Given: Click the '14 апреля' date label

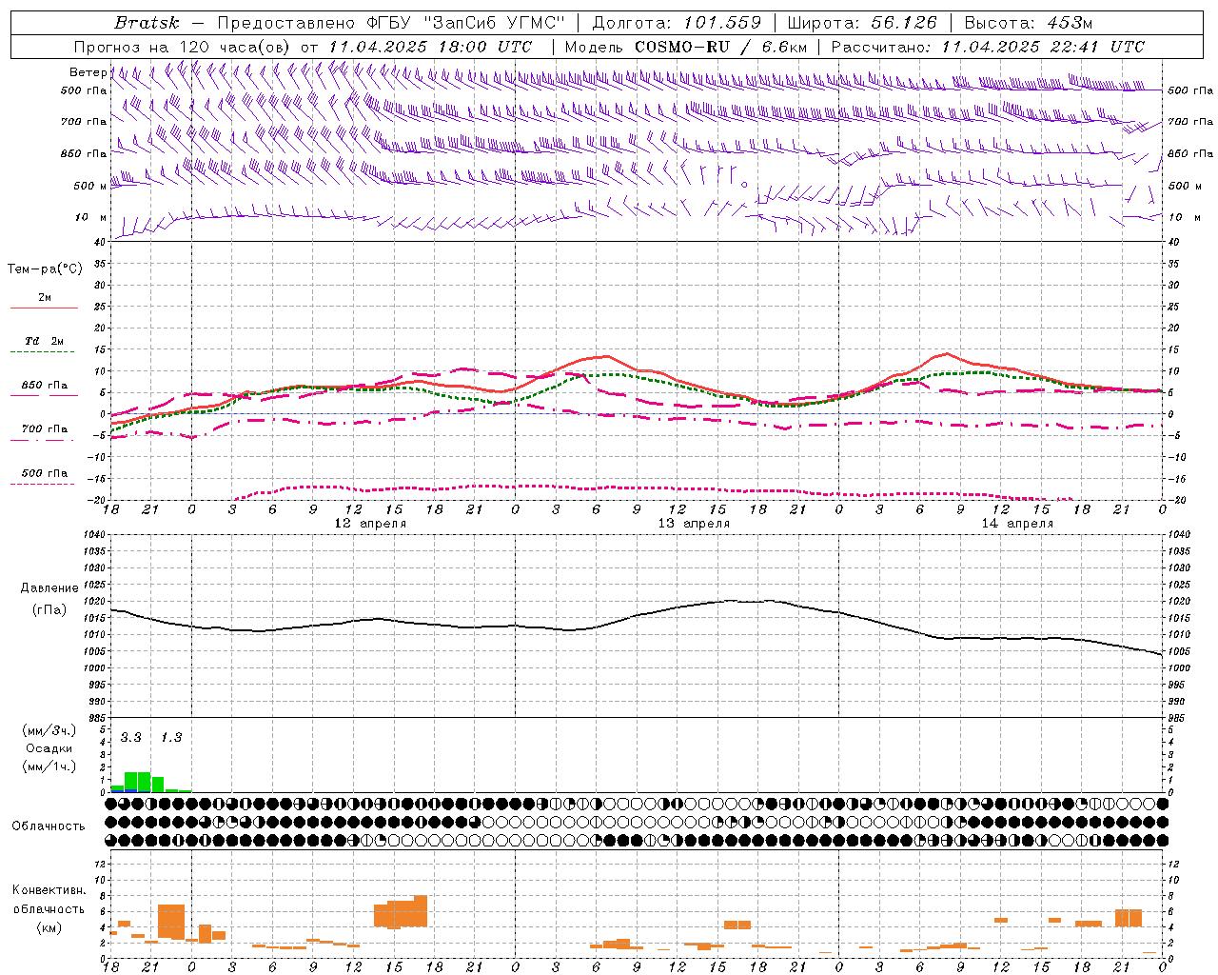Looking at the screenshot, I should coord(1017,524).
